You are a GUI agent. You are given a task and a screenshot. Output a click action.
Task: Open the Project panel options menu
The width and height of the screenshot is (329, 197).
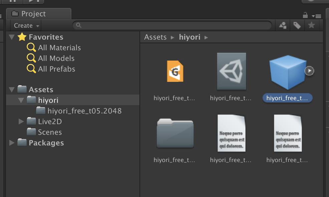click(316, 16)
